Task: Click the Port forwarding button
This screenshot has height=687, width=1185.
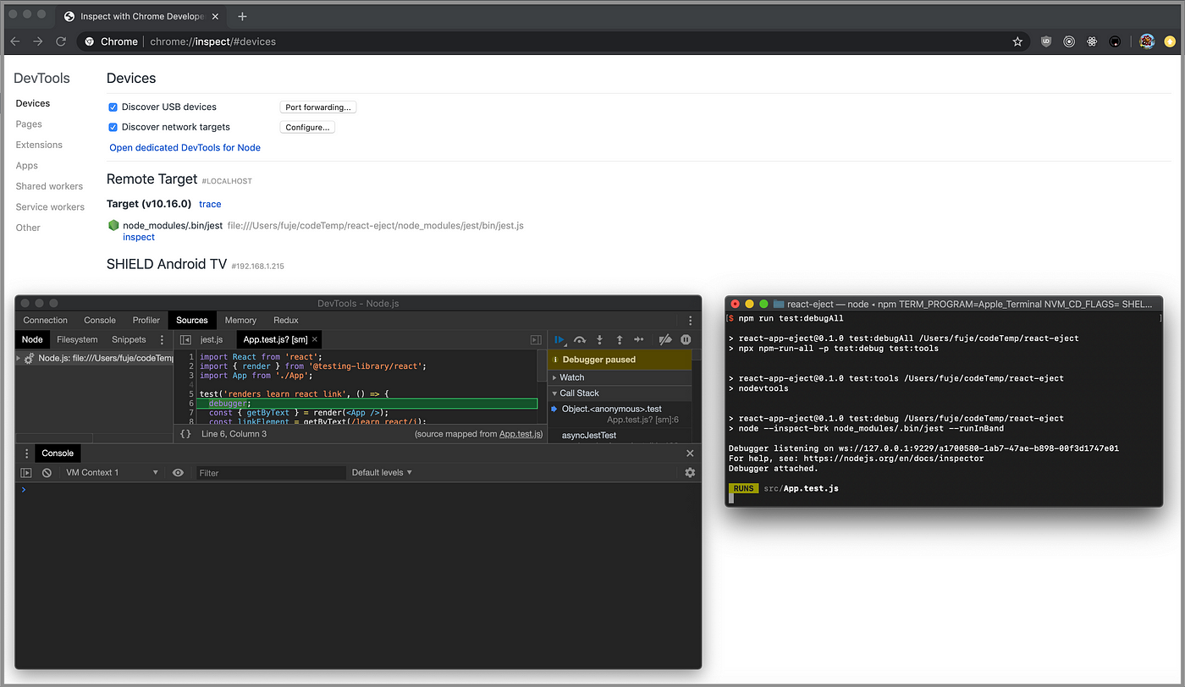Action: click(x=318, y=107)
